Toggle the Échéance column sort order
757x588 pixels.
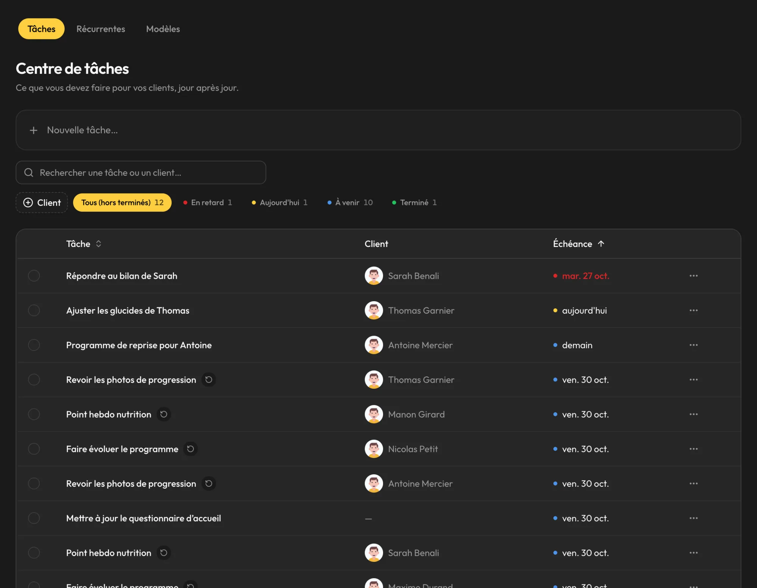(579, 244)
